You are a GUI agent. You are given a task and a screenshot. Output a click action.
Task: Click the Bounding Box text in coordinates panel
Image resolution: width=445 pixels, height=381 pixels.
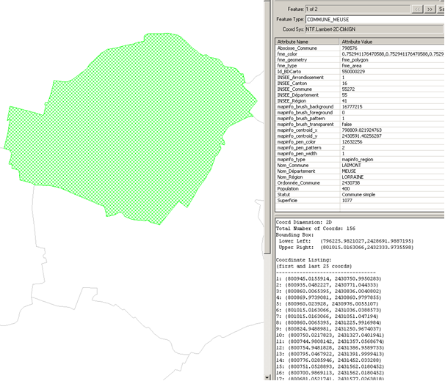(x=294, y=234)
